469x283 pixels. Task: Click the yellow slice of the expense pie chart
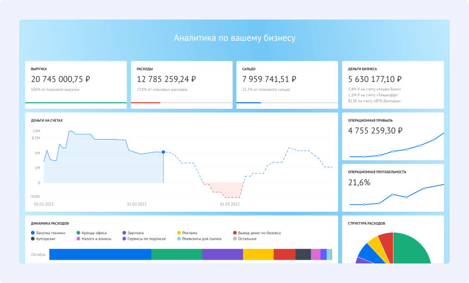pos(377,247)
